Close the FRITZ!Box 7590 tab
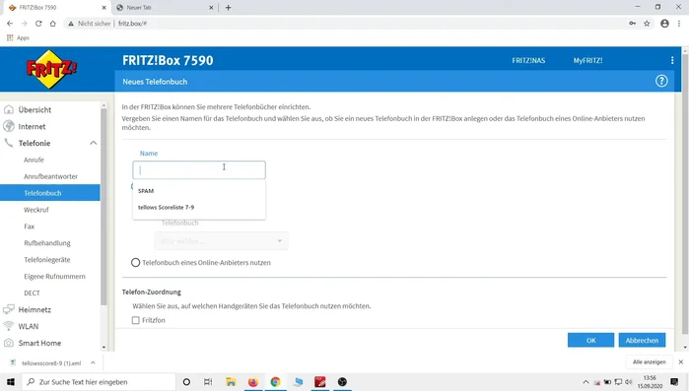The height and width of the screenshot is (391, 689). pyautogui.click(x=104, y=8)
